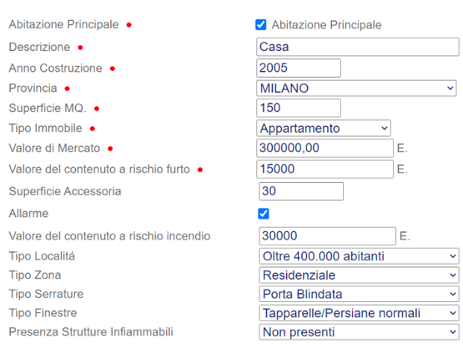Open the Tipo Immobile dropdown
Image resolution: width=463 pixels, height=353 pixels.
324,129
